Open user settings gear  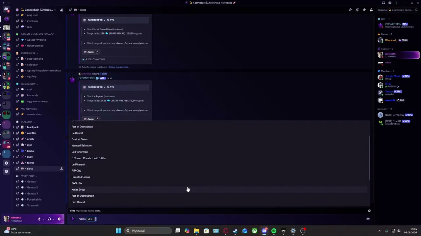59,219
